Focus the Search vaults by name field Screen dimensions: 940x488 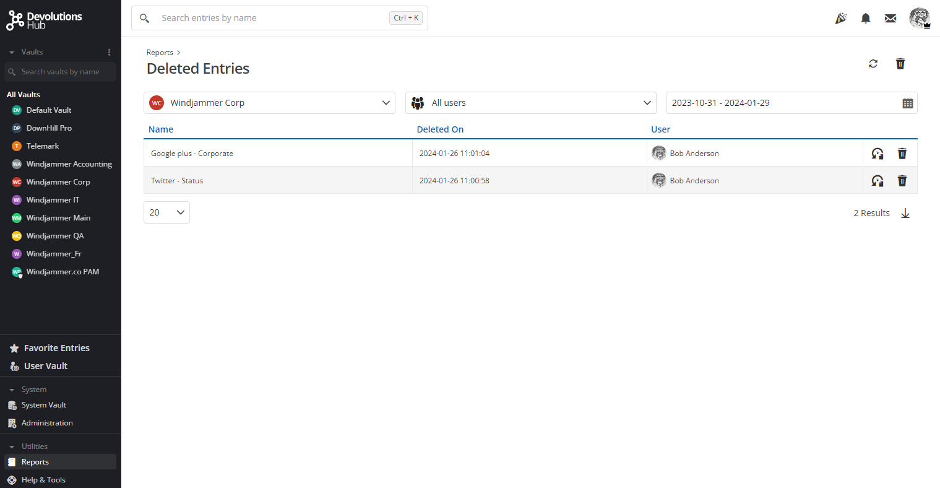(60, 72)
